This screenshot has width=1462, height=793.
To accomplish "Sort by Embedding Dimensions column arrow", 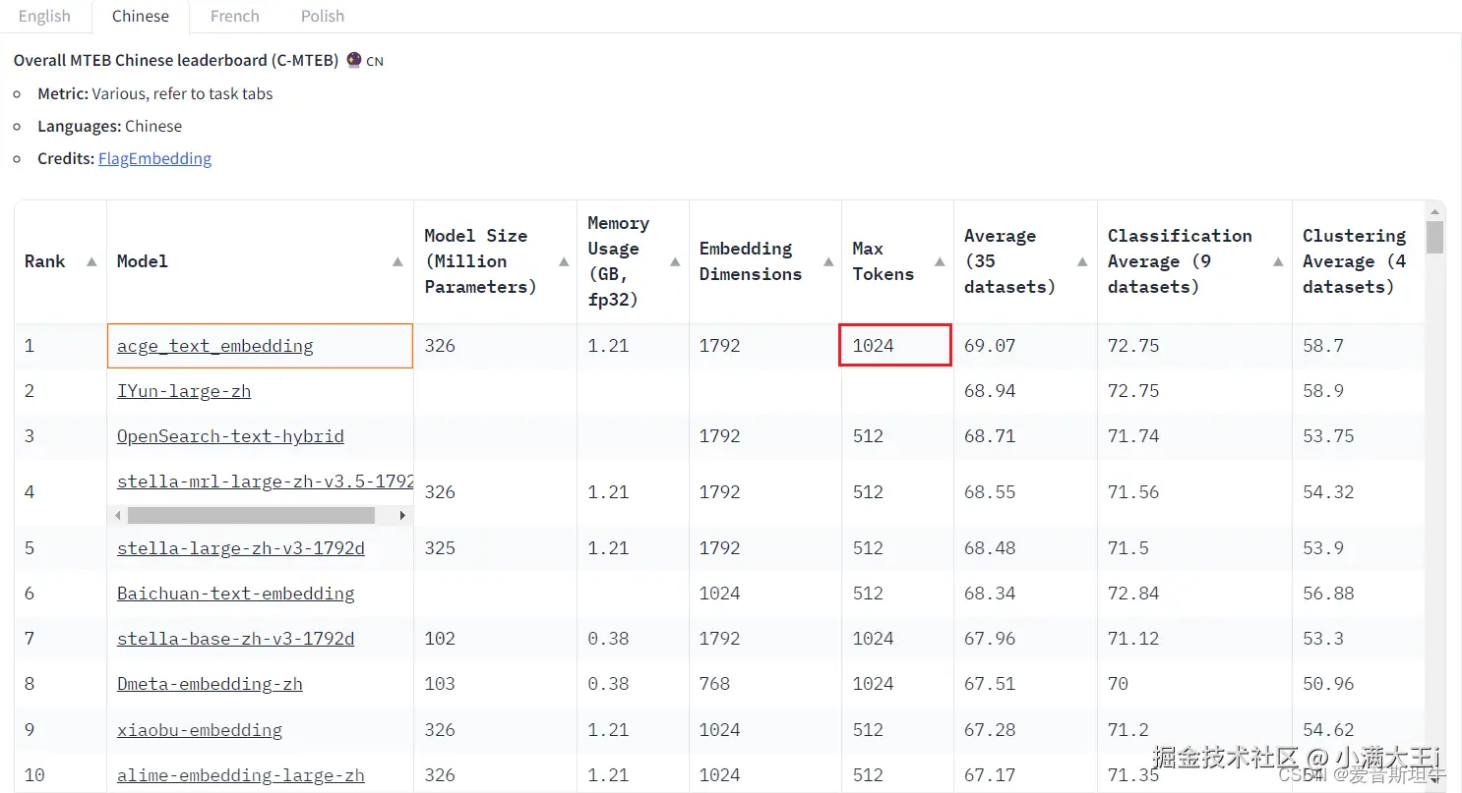I will coord(827,261).
